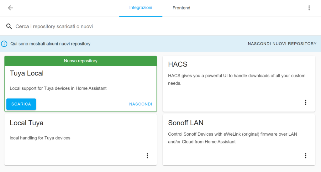
Task: Click the HACS card description text
Action: tap(237, 79)
